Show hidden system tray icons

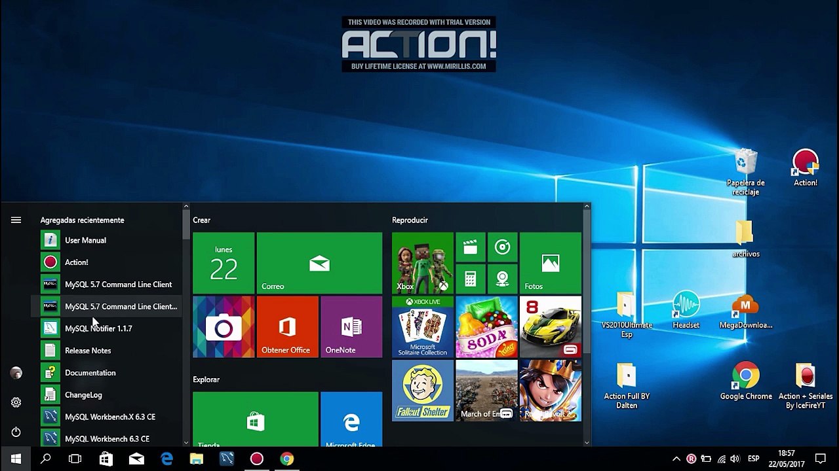pos(676,459)
